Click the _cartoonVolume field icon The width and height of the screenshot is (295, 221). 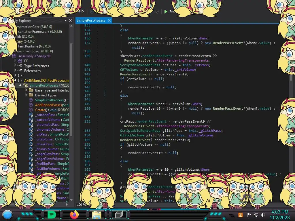pos(31,119)
